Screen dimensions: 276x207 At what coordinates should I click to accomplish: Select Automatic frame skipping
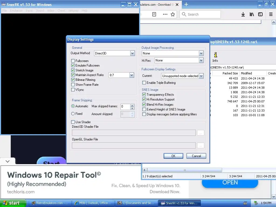[73, 106]
